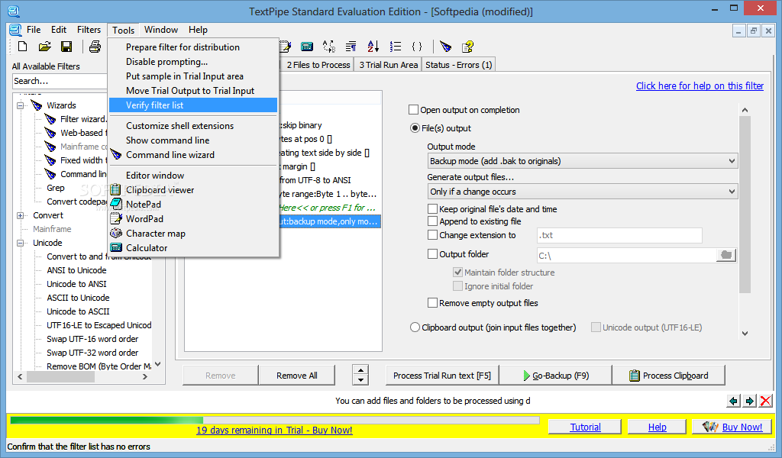Click the green previous tip arrow
Viewport: 782px width, 458px height.
pos(733,401)
